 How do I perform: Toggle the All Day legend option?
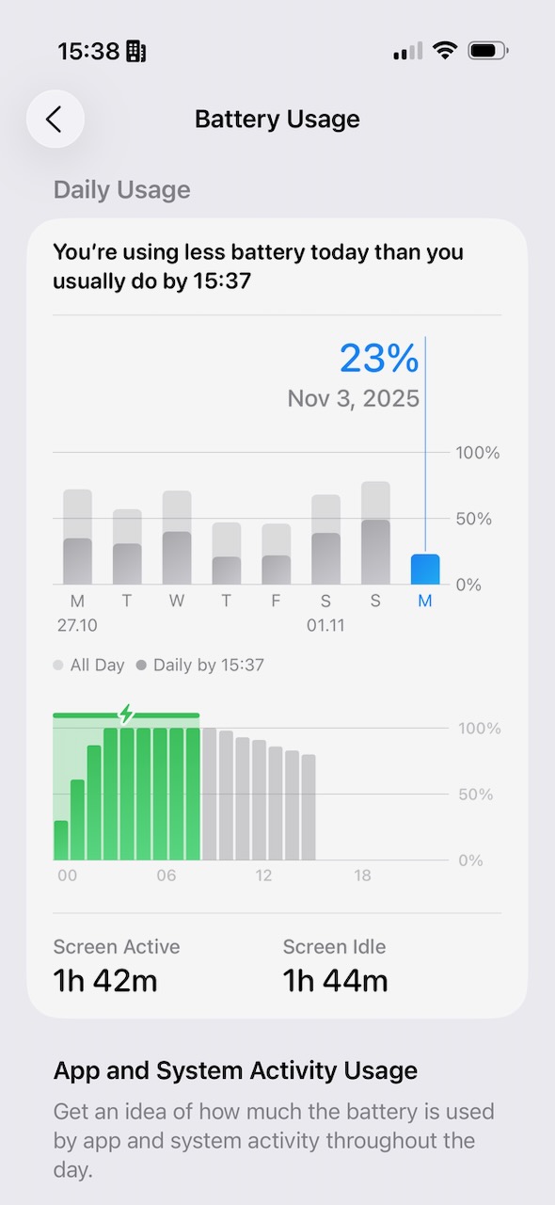coord(88,665)
